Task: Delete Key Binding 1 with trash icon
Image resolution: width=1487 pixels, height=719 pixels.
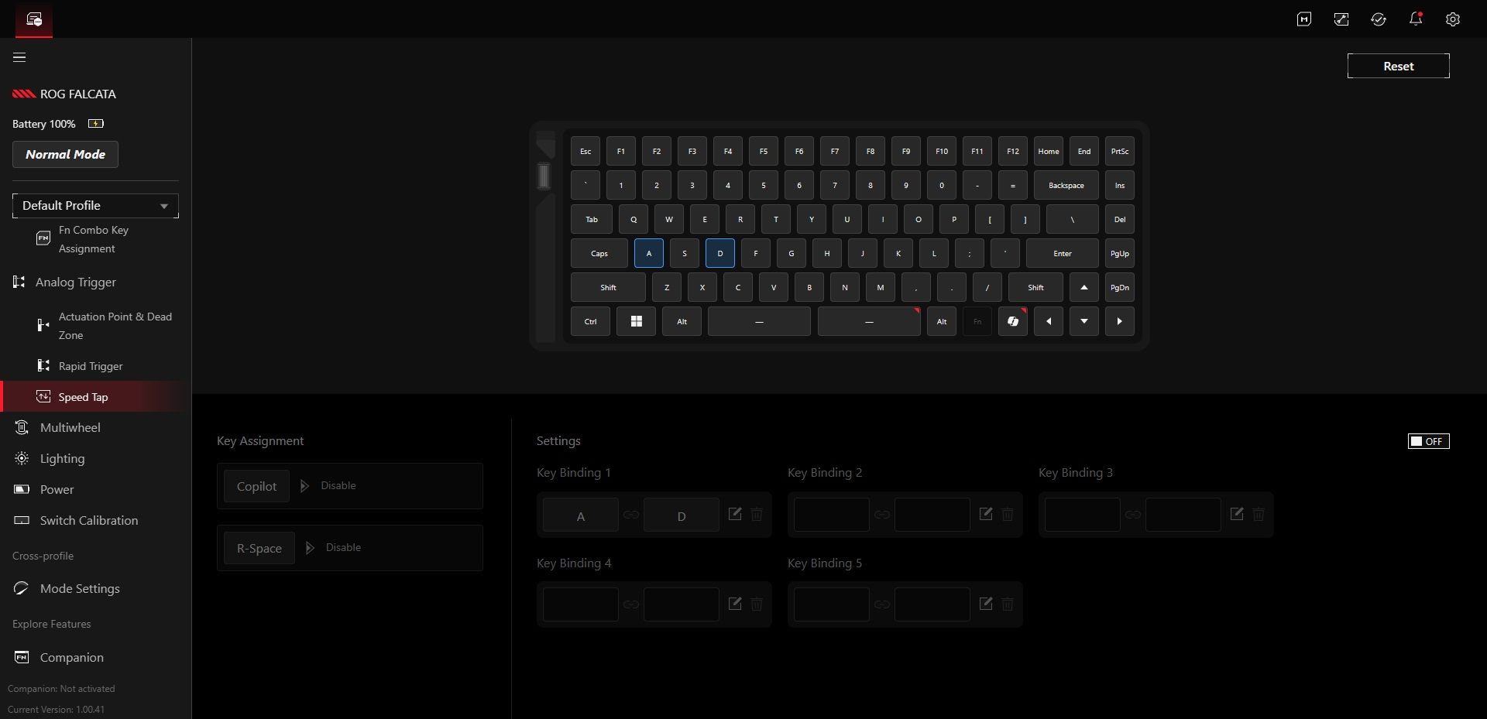Action: pos(757,514)
